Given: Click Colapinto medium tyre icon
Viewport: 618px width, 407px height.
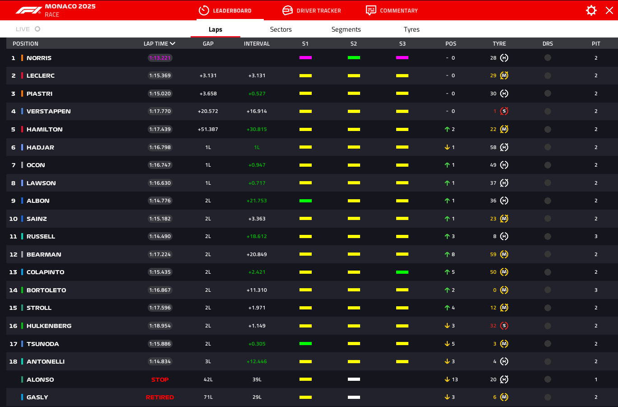Looking at the screenshot, I should click(504, 272).
